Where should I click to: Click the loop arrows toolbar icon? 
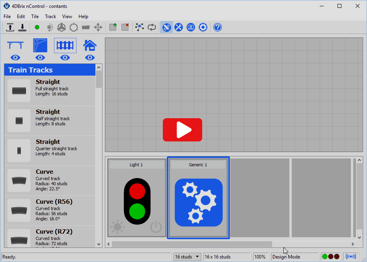(152, 27)
